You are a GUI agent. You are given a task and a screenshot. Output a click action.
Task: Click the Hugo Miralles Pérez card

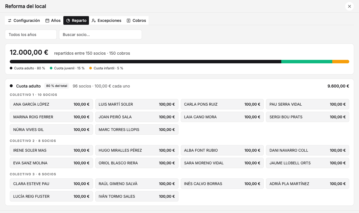pyautogui.click(x=137, y=150)
